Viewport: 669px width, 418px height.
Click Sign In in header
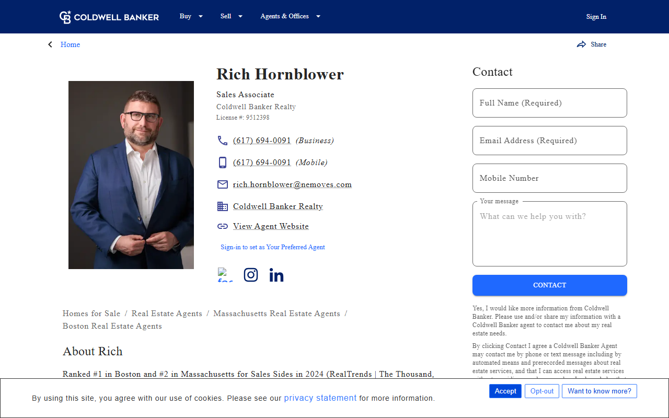tap(596, 17)
